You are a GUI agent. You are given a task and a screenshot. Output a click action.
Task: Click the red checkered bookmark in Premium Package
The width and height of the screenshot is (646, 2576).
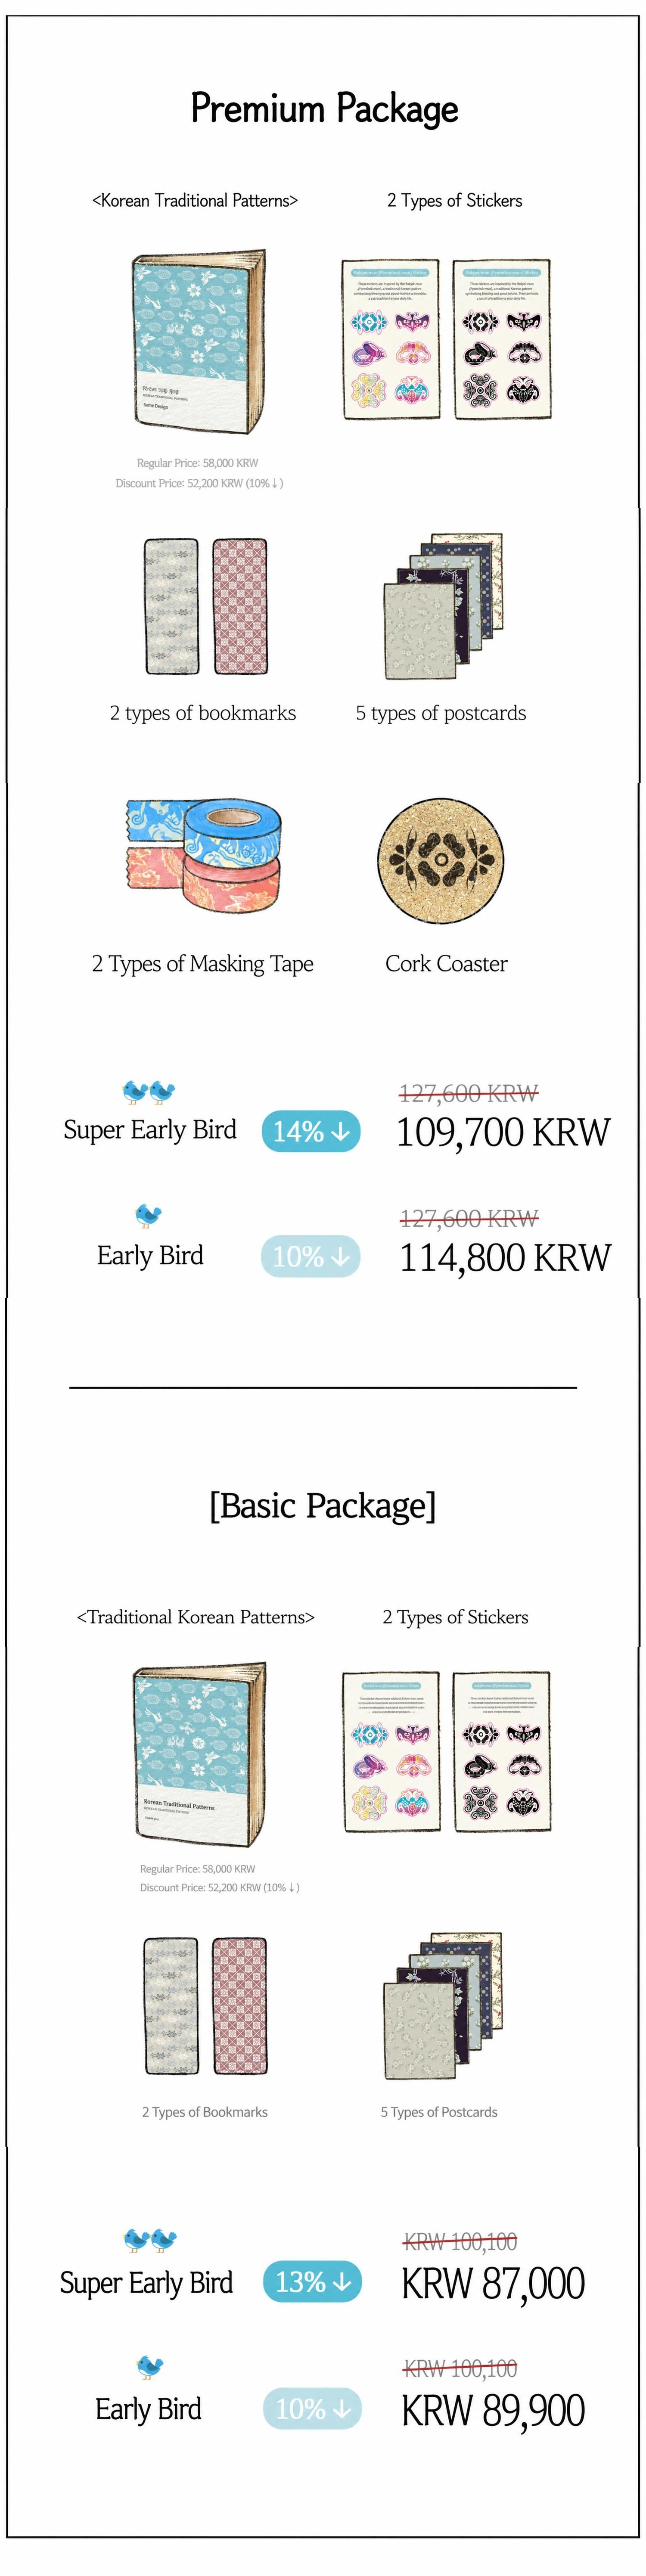(x=240, y=607)
